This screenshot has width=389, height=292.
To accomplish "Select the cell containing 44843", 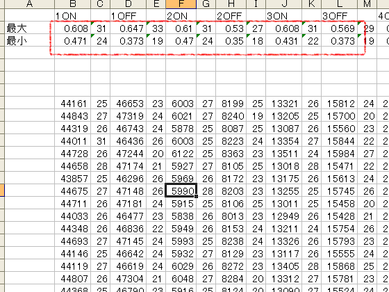I will pos(73,115).
